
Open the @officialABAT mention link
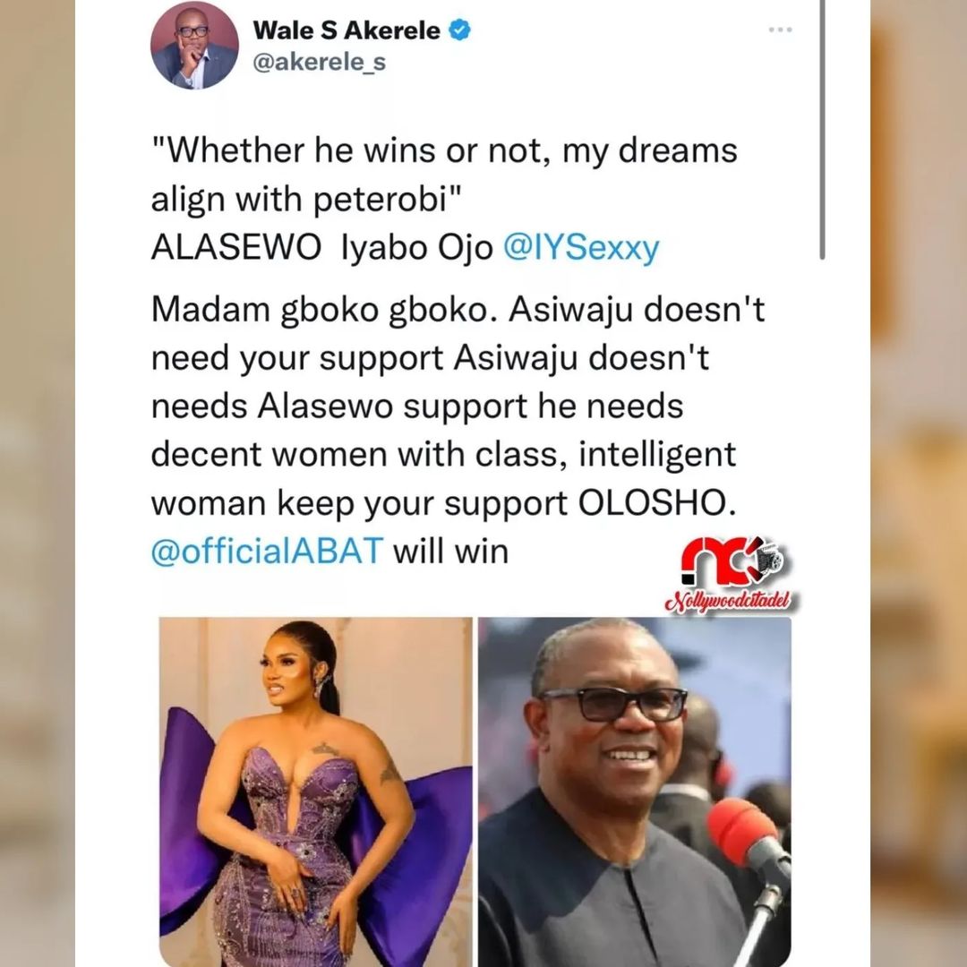[267, 551]
